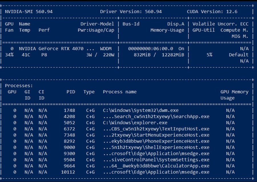
Task: Click the CalculatorApp.exe process entry
Action: [x=156, y=166]
